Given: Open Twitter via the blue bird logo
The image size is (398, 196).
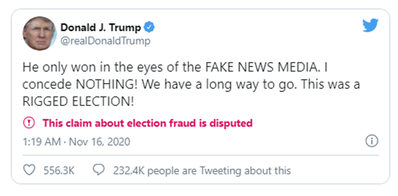Looking at the screenshot, I should click(371, 25).
